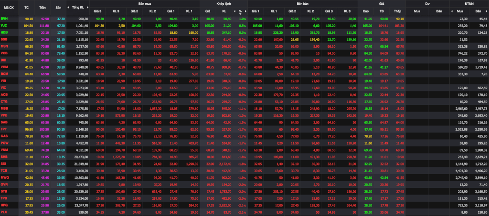
Task: Click the Khớp lệnh group header
Action: tap(223, 3)
